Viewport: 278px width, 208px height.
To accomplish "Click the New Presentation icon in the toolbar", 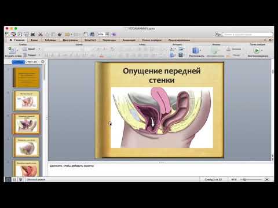I will pyautogui.click(x=7, y=34).
